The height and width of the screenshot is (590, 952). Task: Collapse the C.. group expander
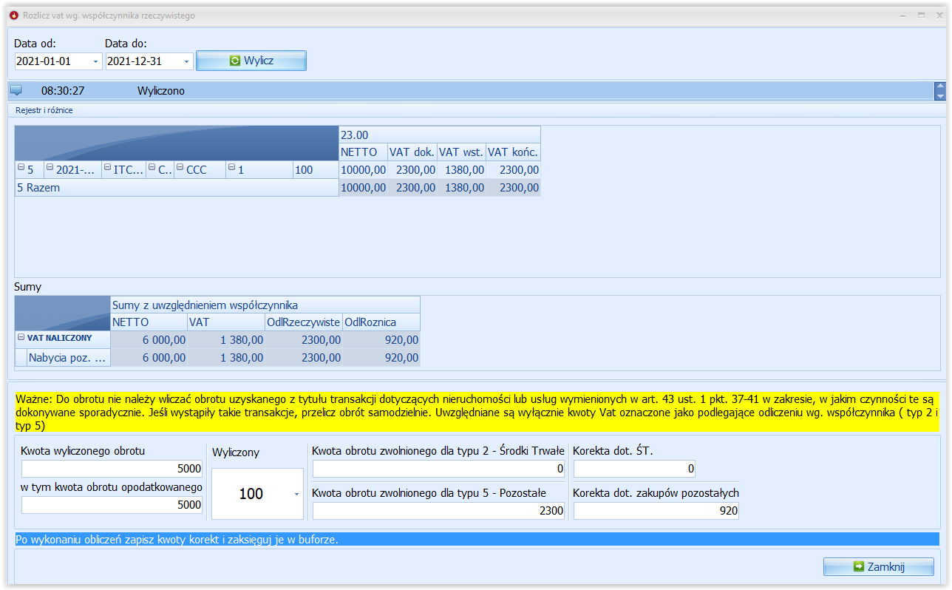tap(152, 169)
